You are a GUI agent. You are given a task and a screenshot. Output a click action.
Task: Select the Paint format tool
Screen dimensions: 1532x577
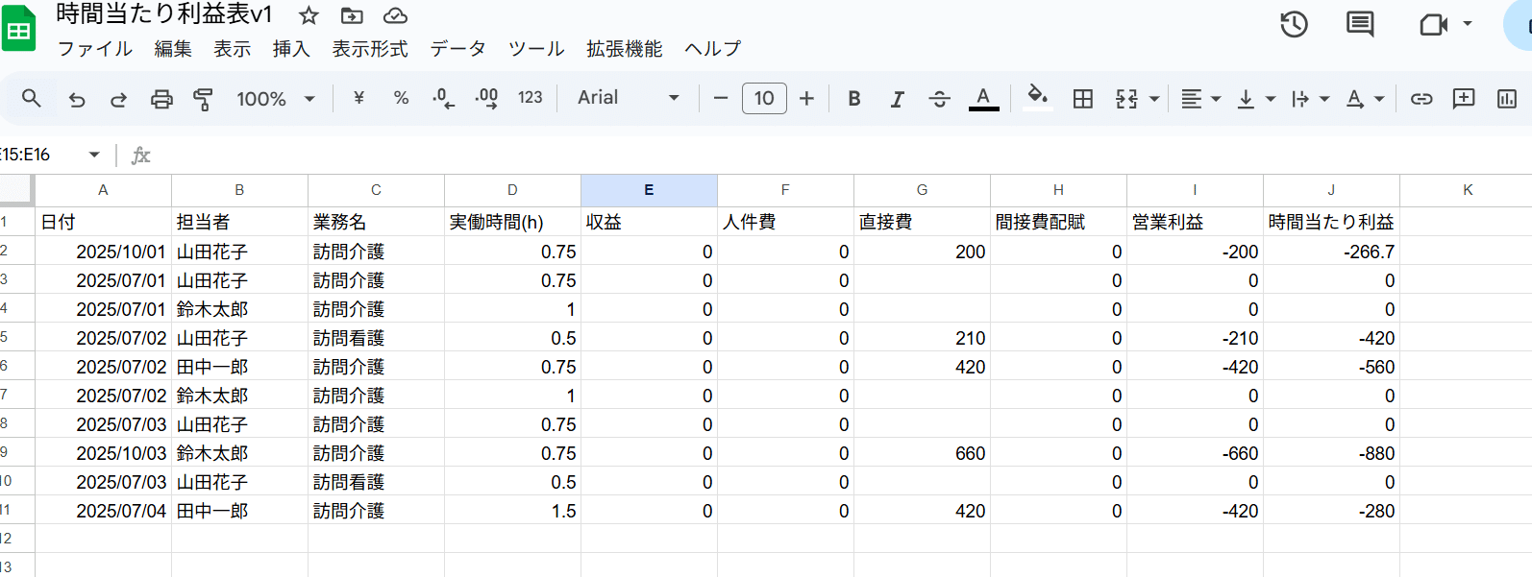coord(203,99)
